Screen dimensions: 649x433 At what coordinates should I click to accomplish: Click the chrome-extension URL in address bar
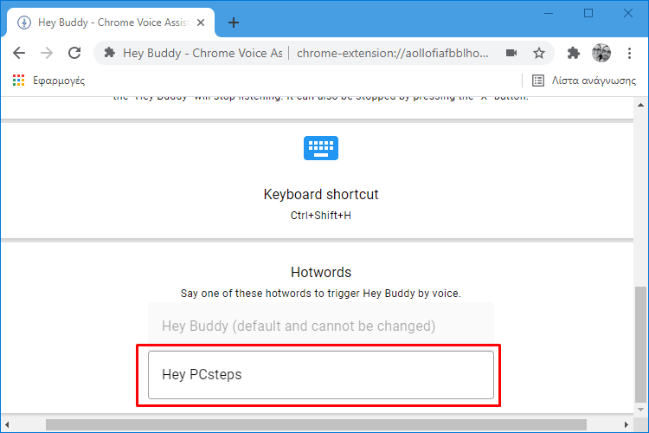pos(392,53)
